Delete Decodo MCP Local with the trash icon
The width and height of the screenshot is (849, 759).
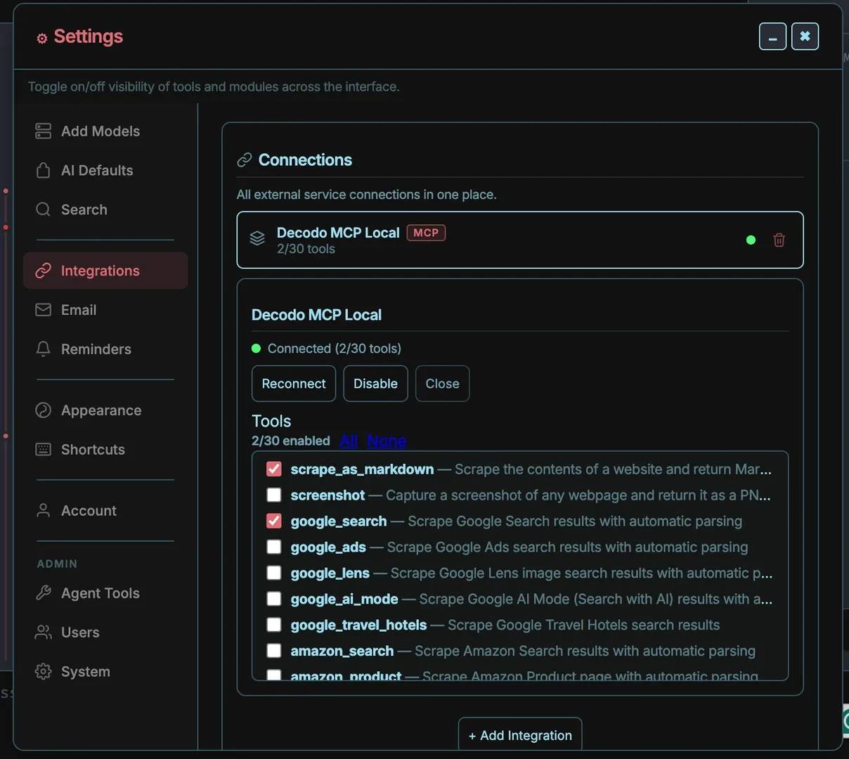pyautogui.click(x=779, y=240)
